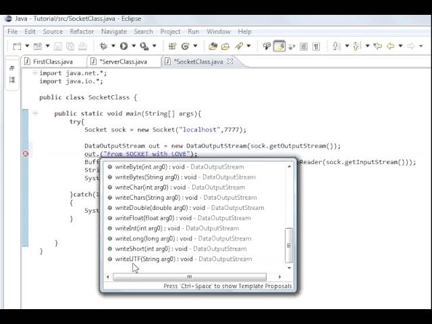Select writeByte(int arg0) proposal
The image size is (432, 324).
click(194, 167)
